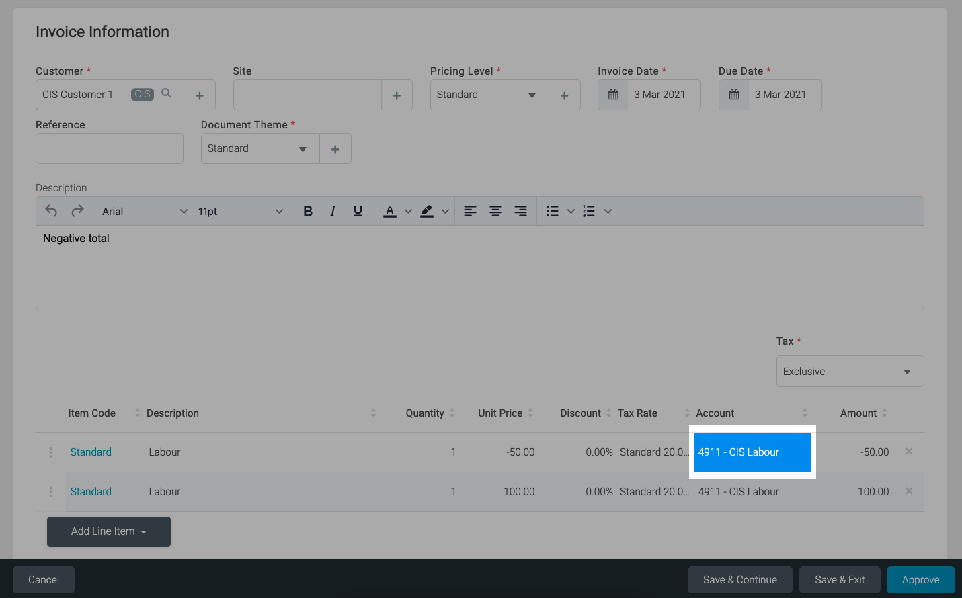The width and height of the screenshot is (962, 598).
Task: Click the 3 Mar 2021 Due Date value
Action: coord(780,95)
